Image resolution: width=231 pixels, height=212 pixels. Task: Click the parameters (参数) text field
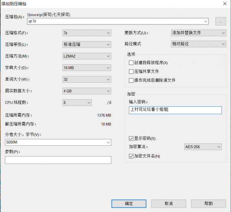tap(58, 160)
